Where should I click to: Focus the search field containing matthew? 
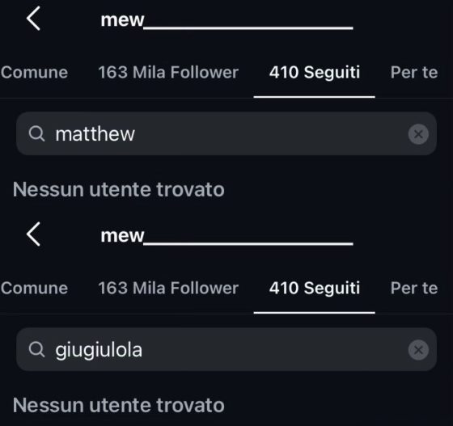(226, 134)
